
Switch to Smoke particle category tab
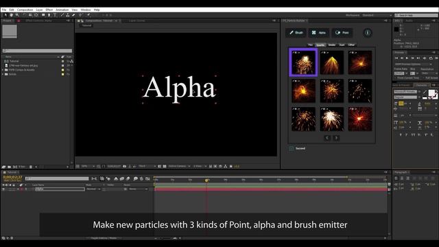(x=332, y=45)
